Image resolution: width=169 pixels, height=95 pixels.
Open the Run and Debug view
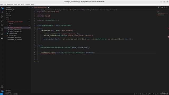[x=2, y=21]
